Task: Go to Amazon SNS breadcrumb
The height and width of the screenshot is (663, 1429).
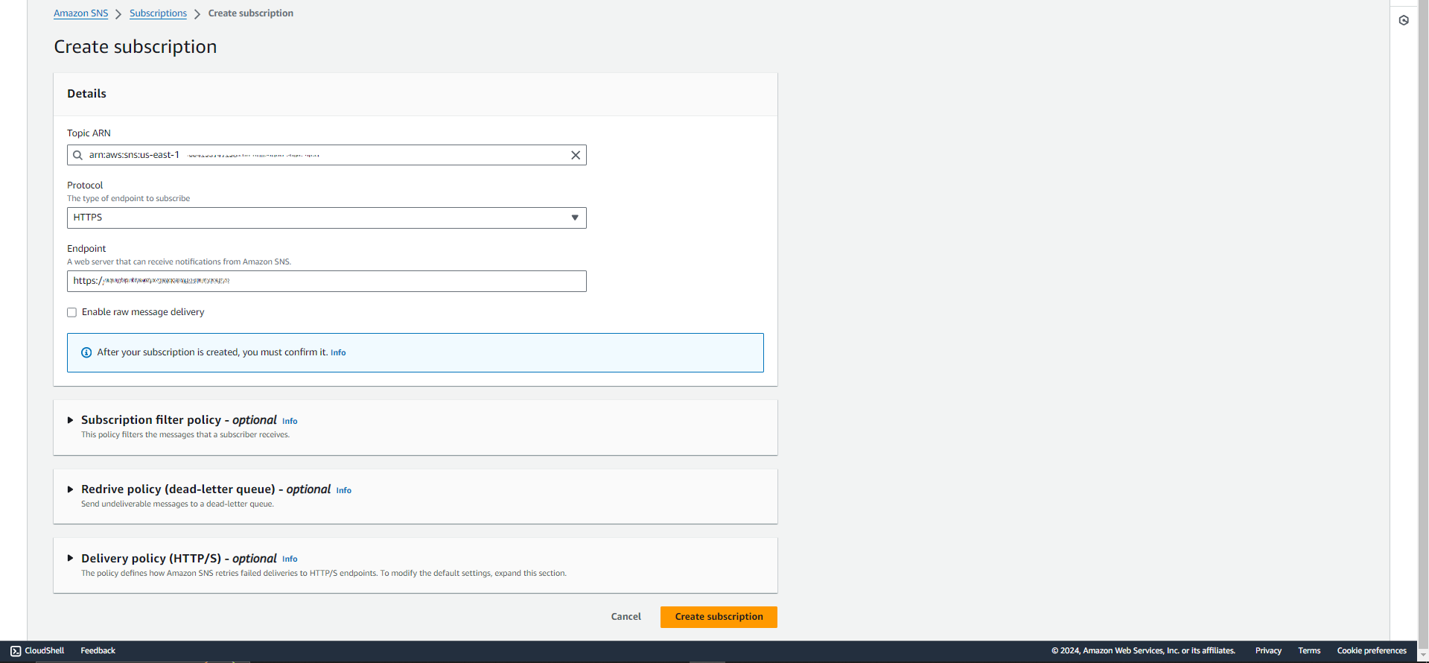Action: (80, 13)
